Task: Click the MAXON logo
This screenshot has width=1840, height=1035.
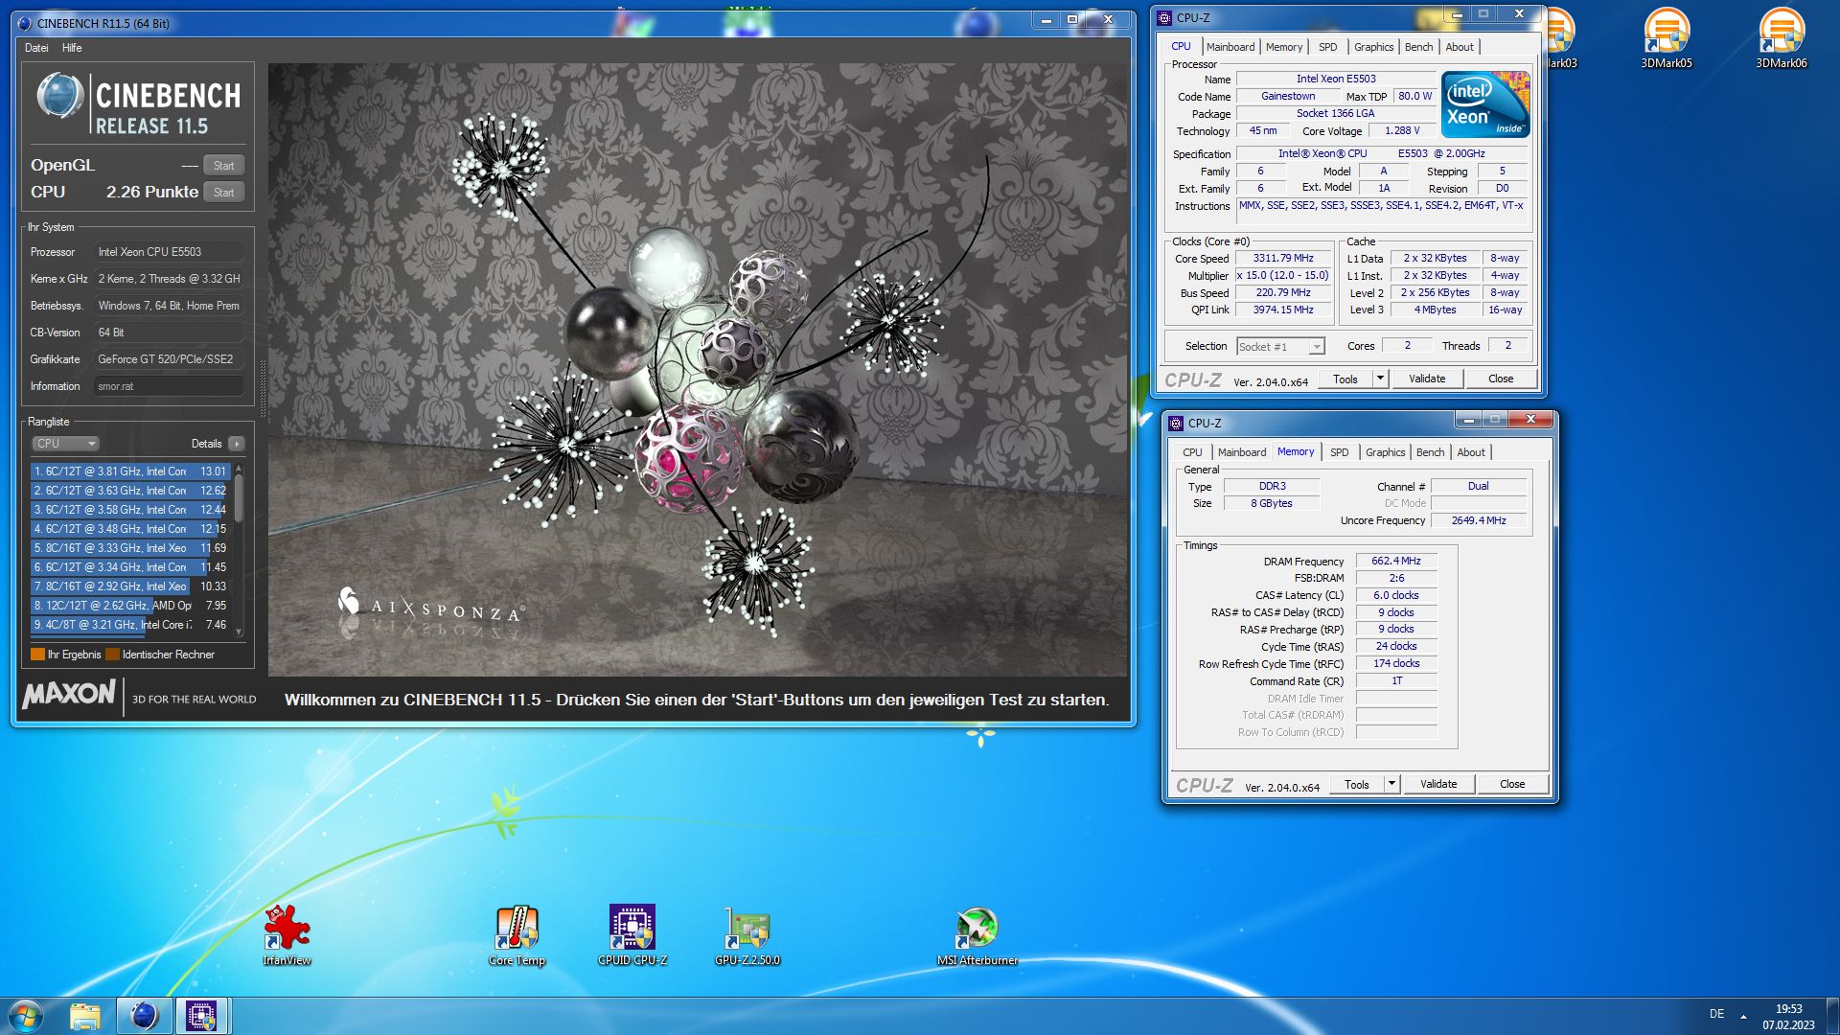Action: pos(69,694)
